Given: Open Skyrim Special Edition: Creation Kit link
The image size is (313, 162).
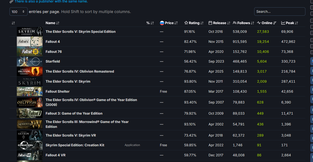Looking at the screenshot, I should click(x=75, y=145).
